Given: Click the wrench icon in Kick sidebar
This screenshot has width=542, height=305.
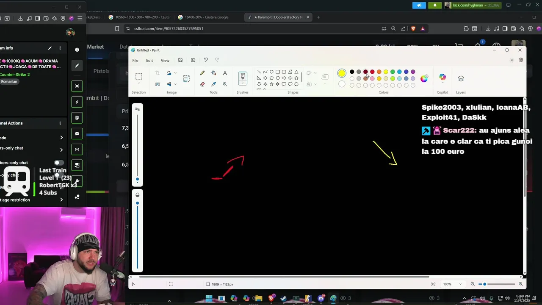Looking at the screenshot, I should pyautogui.click(x=77, y=181).
